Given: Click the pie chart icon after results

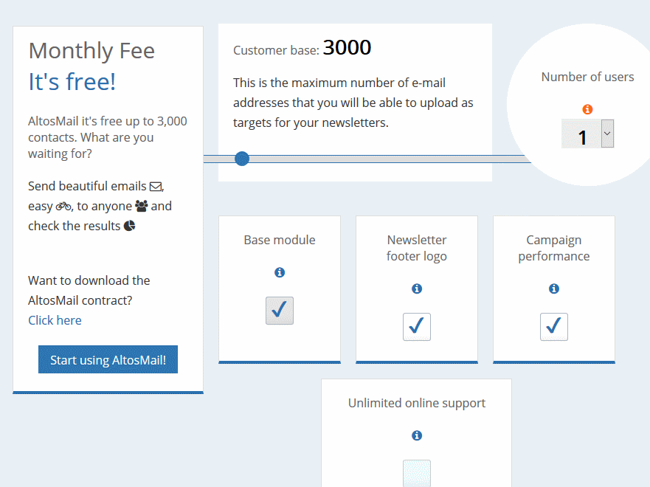Looking at the screenshot, I should [x=129, y=226].
